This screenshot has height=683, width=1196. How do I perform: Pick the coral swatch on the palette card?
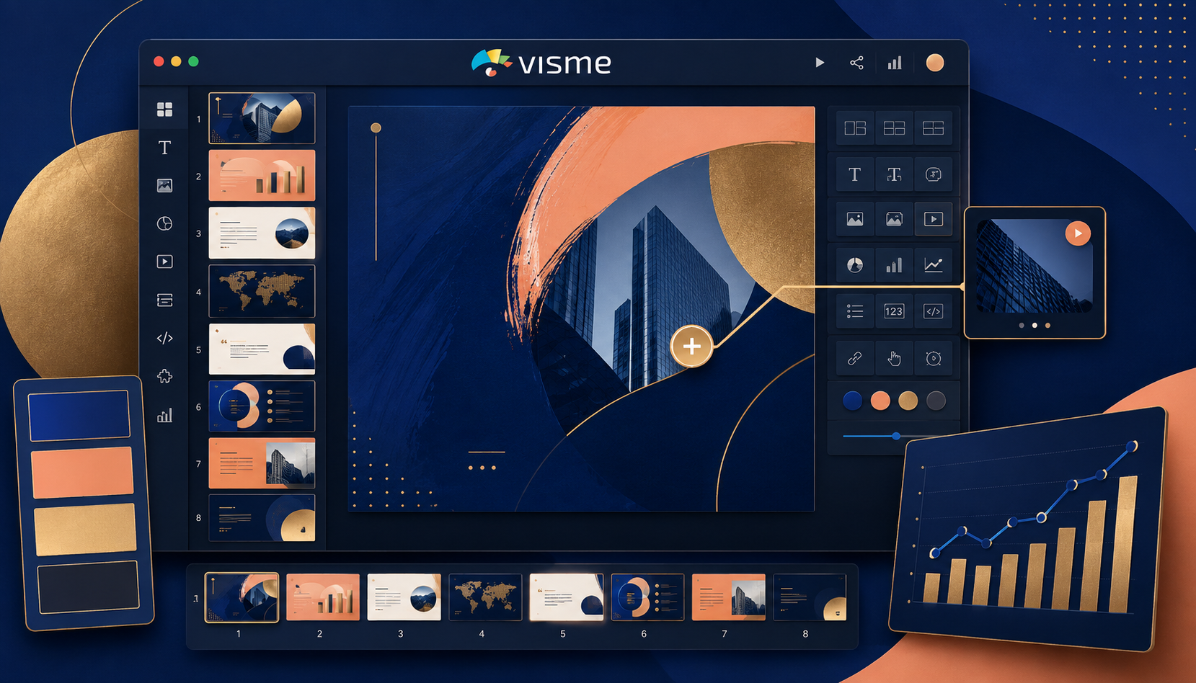click(82, 472)
